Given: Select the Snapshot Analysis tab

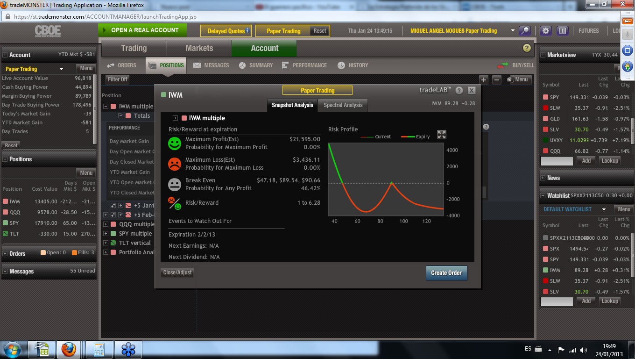Looking at the screenshot, I should click(292, 105).
